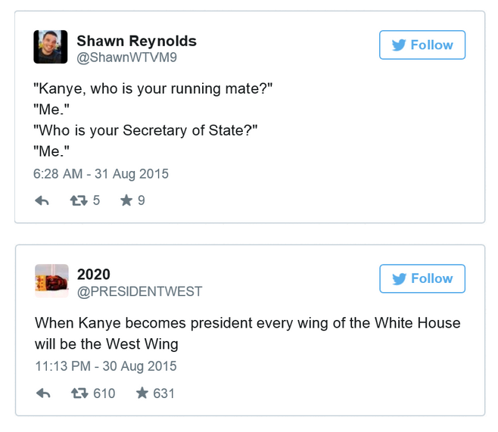498x432 pixels.
Task: Retweet the West Wing tweet
Action: tap(79, 393)
